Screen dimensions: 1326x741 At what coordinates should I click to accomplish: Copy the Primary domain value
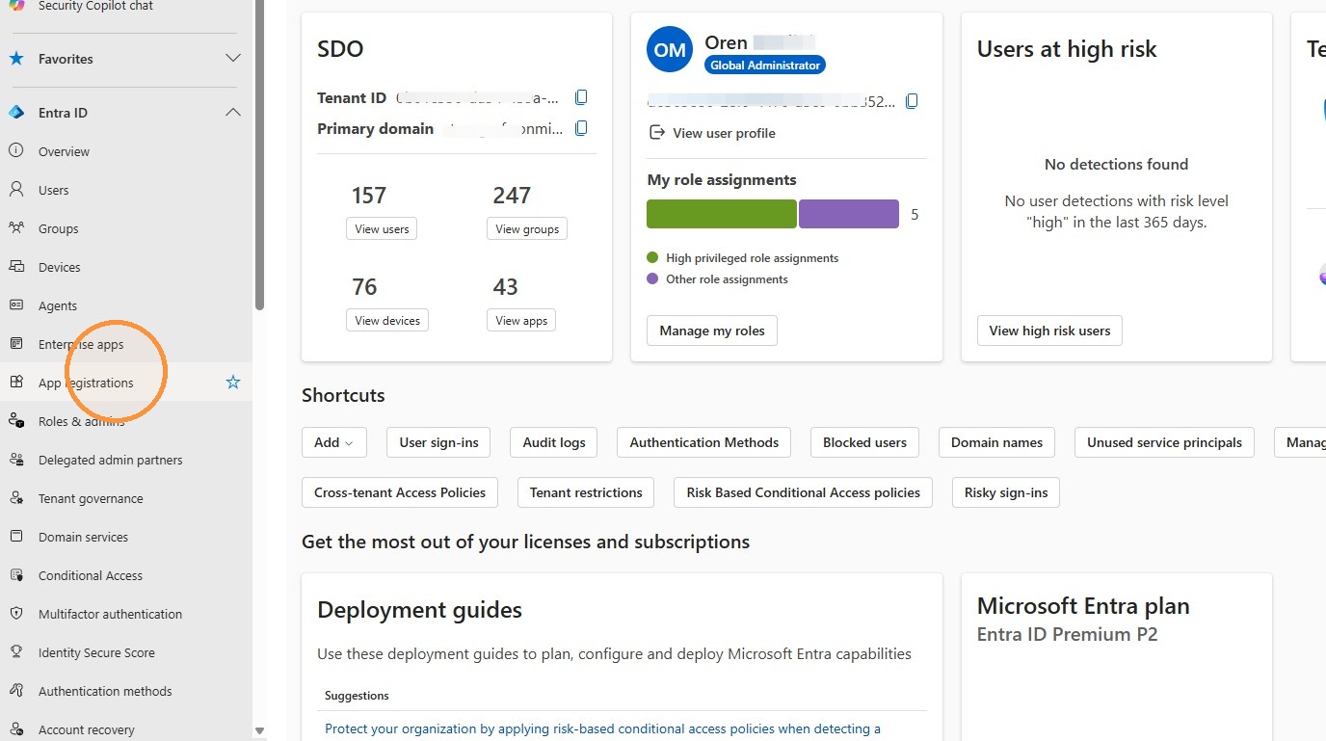(581, 128)
